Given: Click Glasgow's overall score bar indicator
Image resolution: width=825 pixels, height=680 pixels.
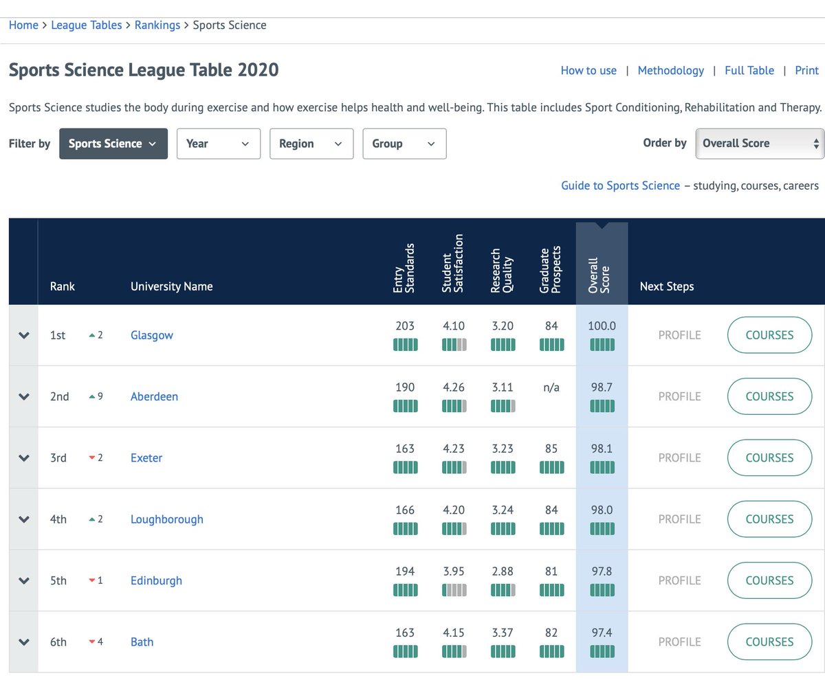Looking at the screenshot, I should [602, 345].
